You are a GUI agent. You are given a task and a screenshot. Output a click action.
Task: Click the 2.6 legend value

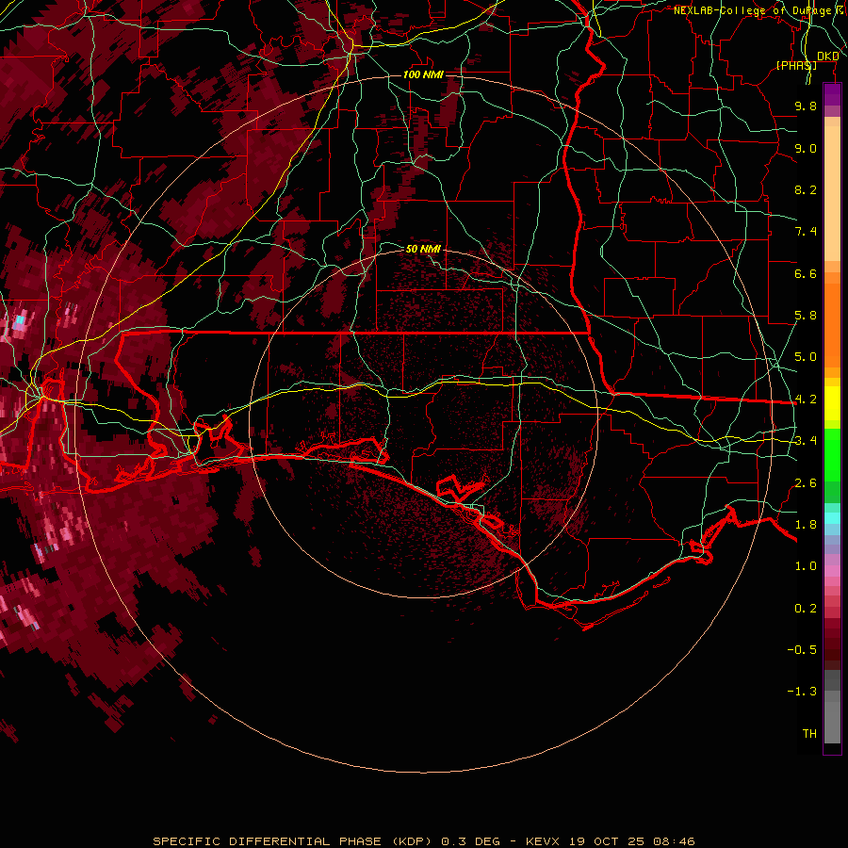(806, 483)
